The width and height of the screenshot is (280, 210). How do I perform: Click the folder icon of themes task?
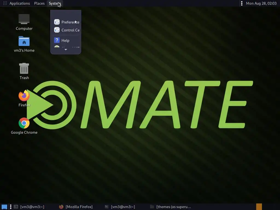coord(152,207)
